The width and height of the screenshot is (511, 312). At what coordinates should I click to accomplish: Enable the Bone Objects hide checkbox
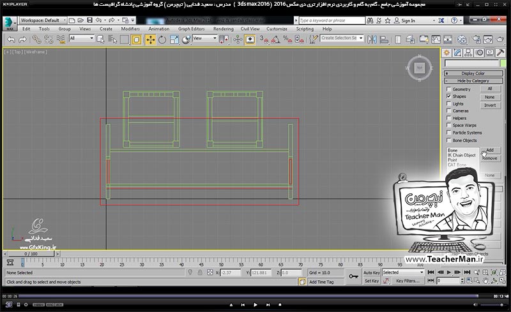click(x=449, y=140)
